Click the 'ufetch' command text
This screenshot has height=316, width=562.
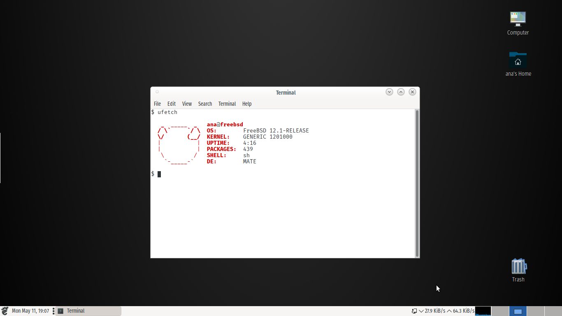167,112
